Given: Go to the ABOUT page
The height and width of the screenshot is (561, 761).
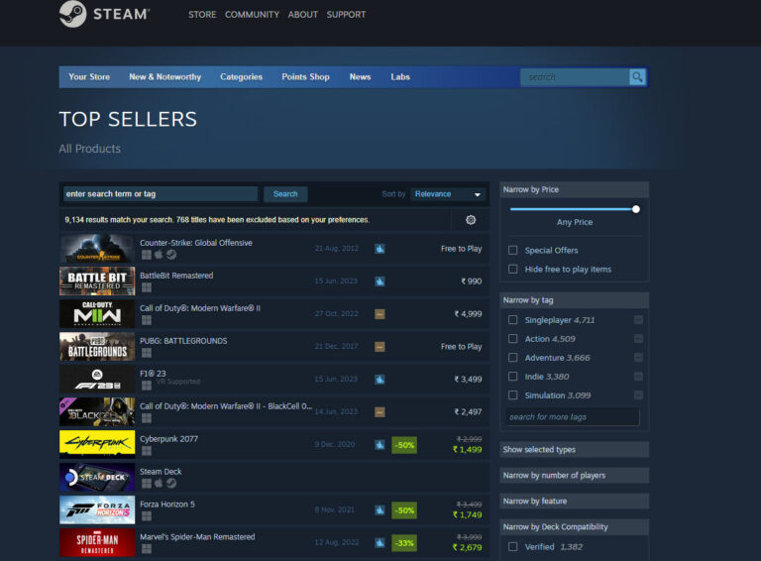Looking at the screenshot, I should [x=303, y=15].
